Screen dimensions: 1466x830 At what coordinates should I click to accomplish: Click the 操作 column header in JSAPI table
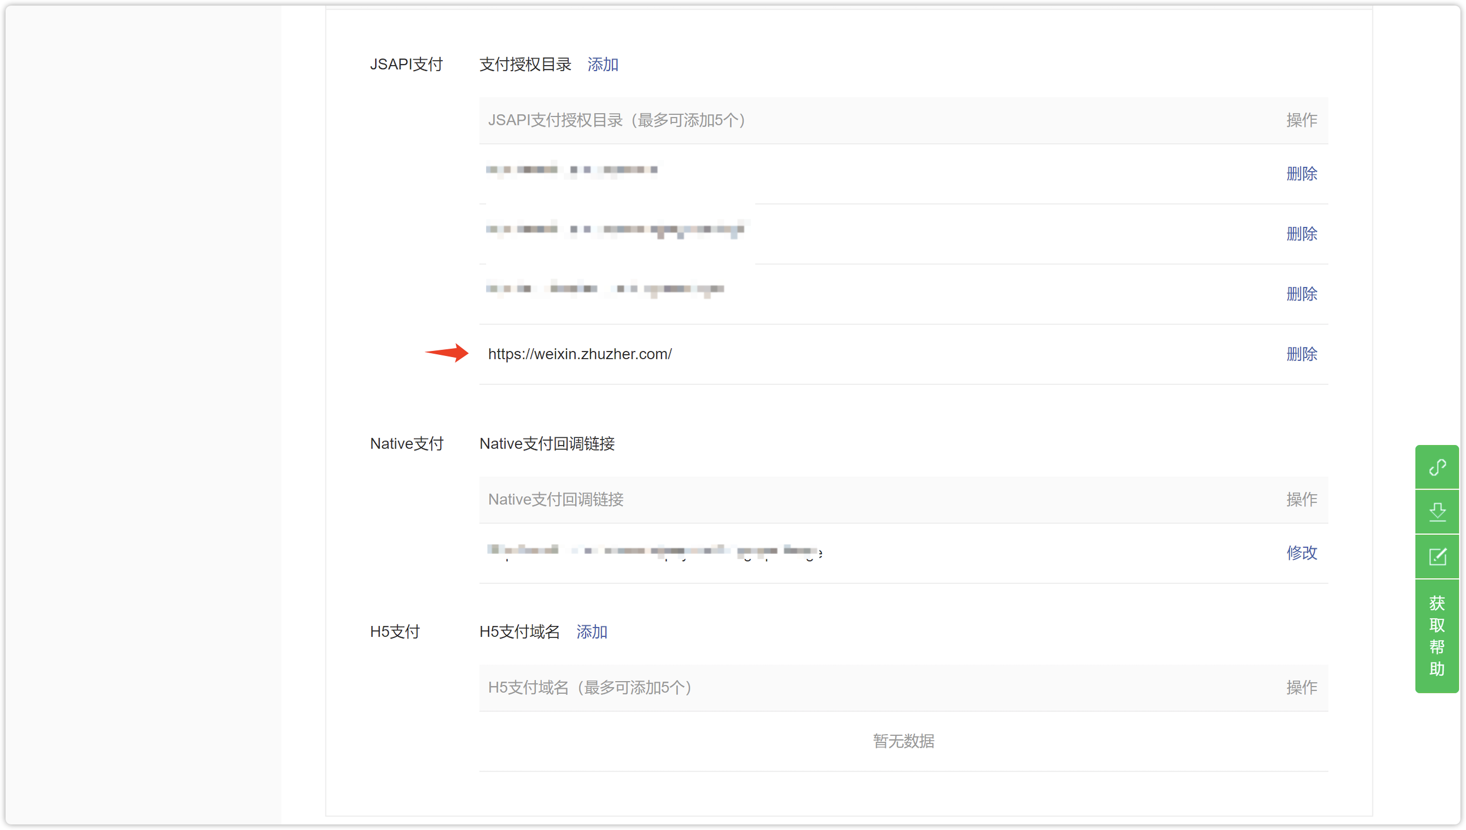1301,120
